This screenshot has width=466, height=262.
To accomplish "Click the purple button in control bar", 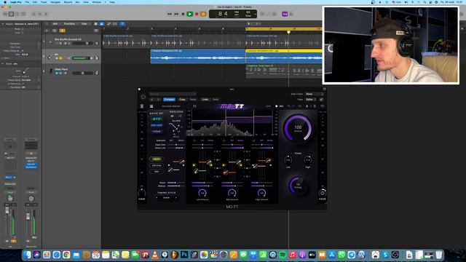I will click(285, 14).
